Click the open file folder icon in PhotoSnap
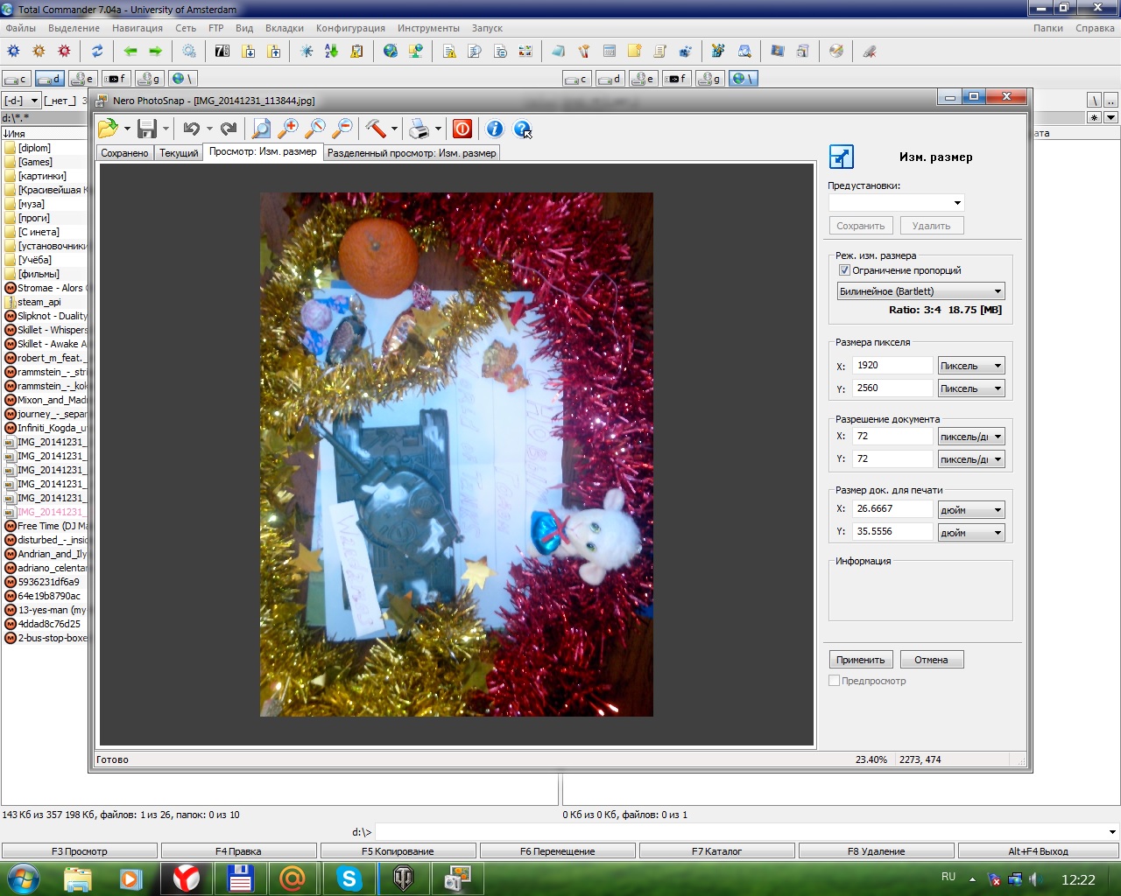The image size is (1121, 896). (108, 129)
